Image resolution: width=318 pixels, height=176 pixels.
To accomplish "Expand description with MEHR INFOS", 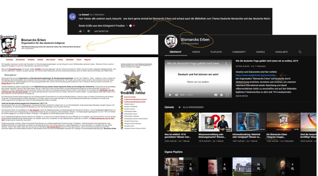I will [242, 96].
